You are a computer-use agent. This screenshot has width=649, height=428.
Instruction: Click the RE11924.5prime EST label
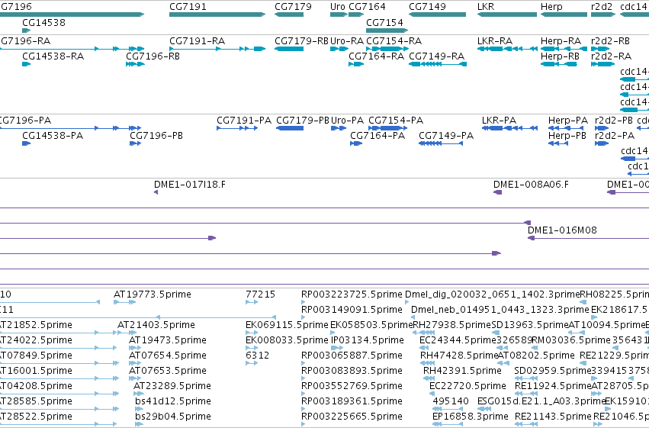553,386
